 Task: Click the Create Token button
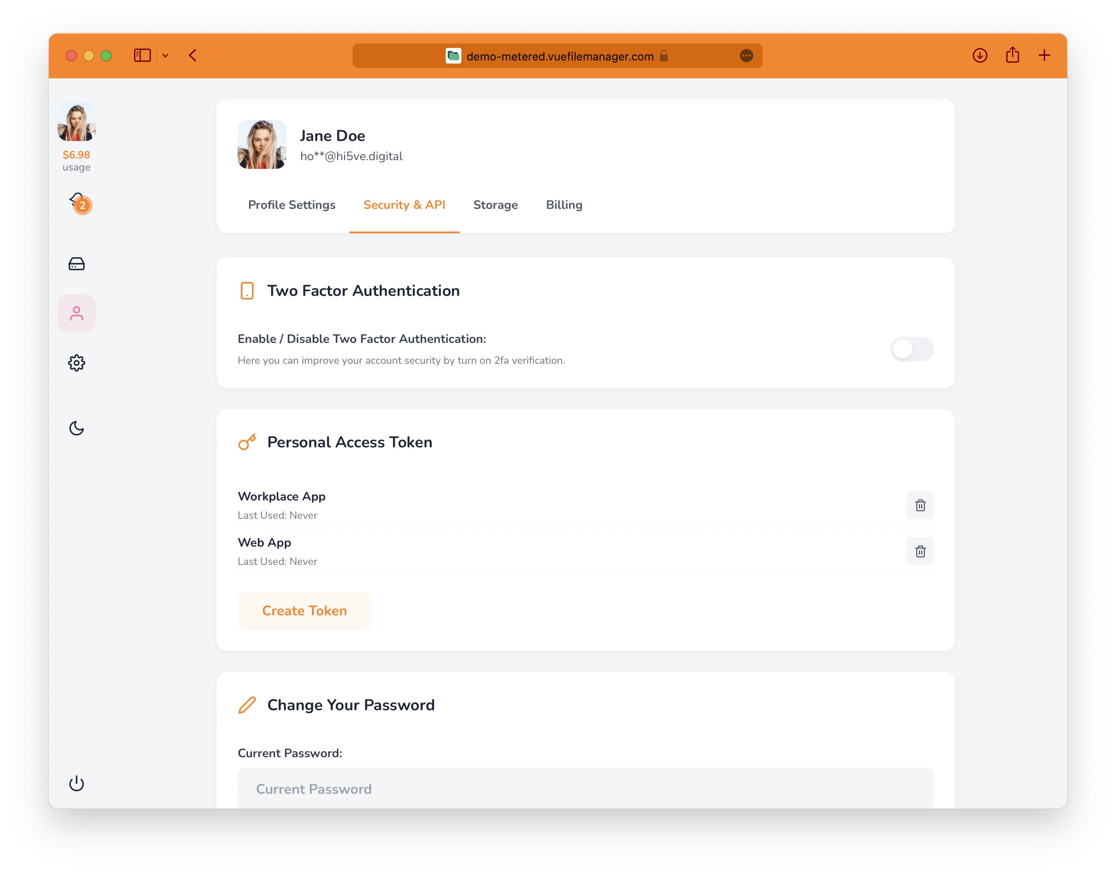coord(304,610)
